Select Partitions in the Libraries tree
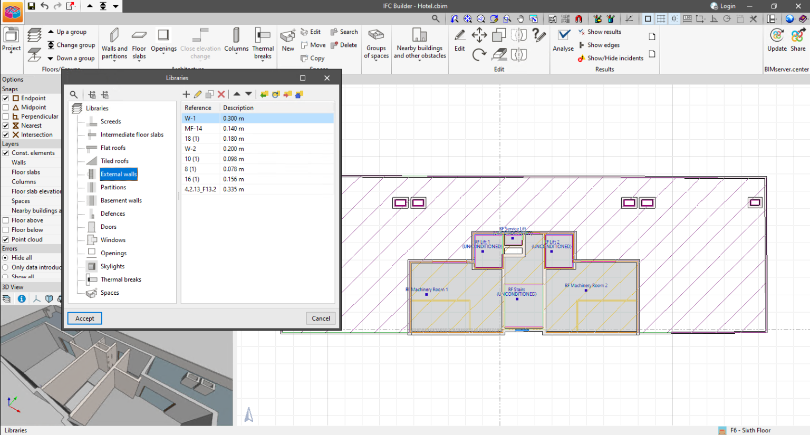The width and height of the screenshot is (810, 435). [x=113, y=187]
